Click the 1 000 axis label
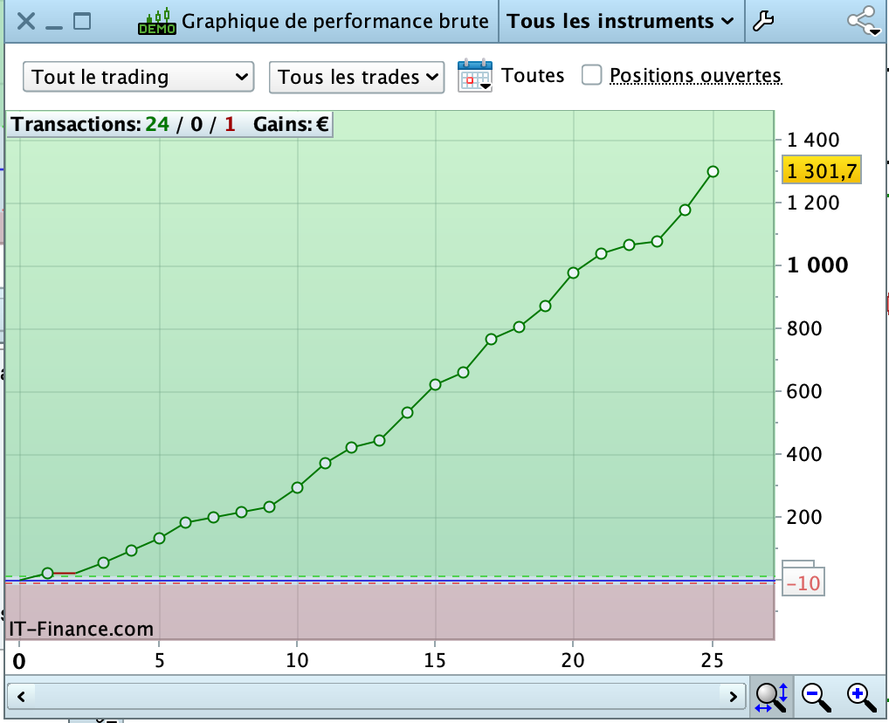889x723 pixels. (817, 265)
